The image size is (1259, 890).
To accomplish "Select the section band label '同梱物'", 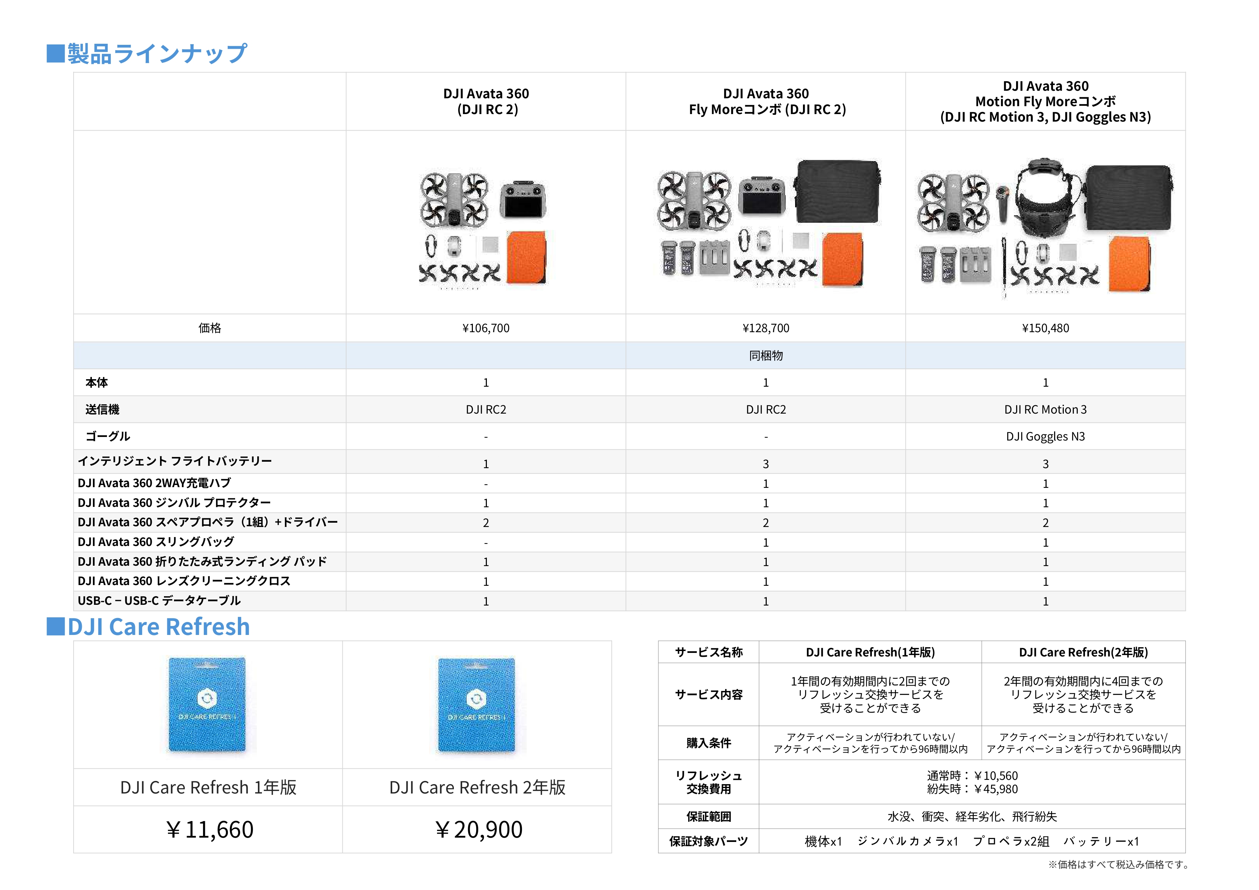I will coord(766,355).
